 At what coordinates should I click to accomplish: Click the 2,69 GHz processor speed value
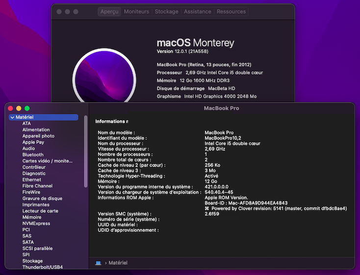215,149
